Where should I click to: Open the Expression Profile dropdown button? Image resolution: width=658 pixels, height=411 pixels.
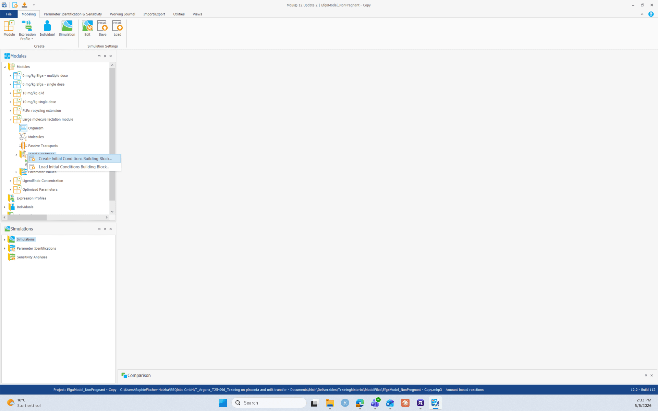27,30
